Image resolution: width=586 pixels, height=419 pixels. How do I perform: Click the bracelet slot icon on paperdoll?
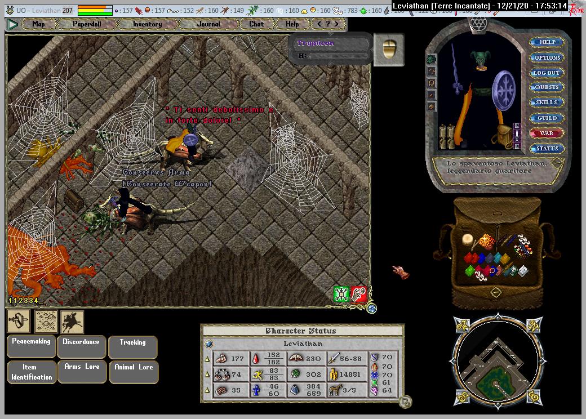click(431, 107)
